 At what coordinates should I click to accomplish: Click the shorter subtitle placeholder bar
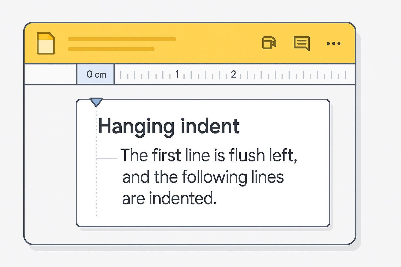click(111, 49)
